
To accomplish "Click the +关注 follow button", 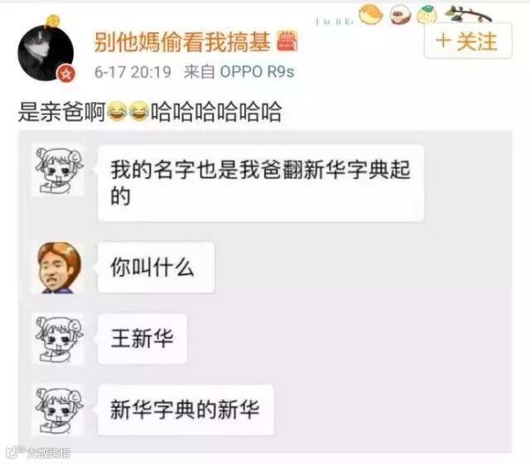I will pyautogui.click(x=468, y=41).
